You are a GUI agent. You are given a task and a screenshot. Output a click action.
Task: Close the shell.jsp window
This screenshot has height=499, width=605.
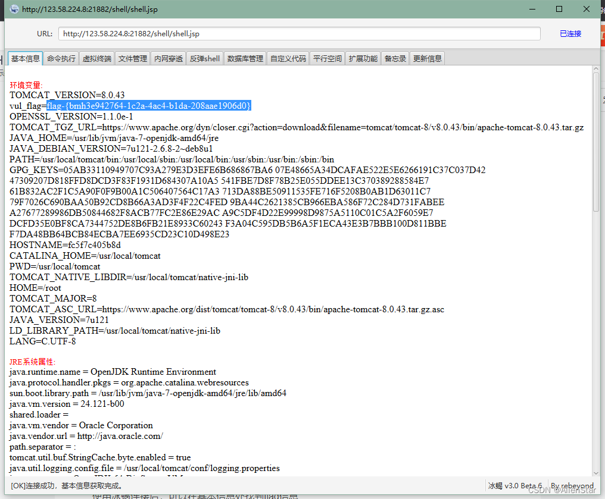pos(587,9)
